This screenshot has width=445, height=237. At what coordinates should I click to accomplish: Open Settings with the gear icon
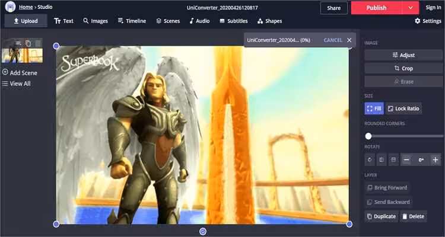[x=428, y=21]
